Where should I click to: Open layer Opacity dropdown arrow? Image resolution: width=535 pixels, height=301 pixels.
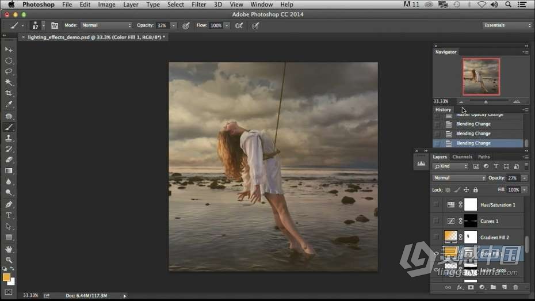(525, 178)
